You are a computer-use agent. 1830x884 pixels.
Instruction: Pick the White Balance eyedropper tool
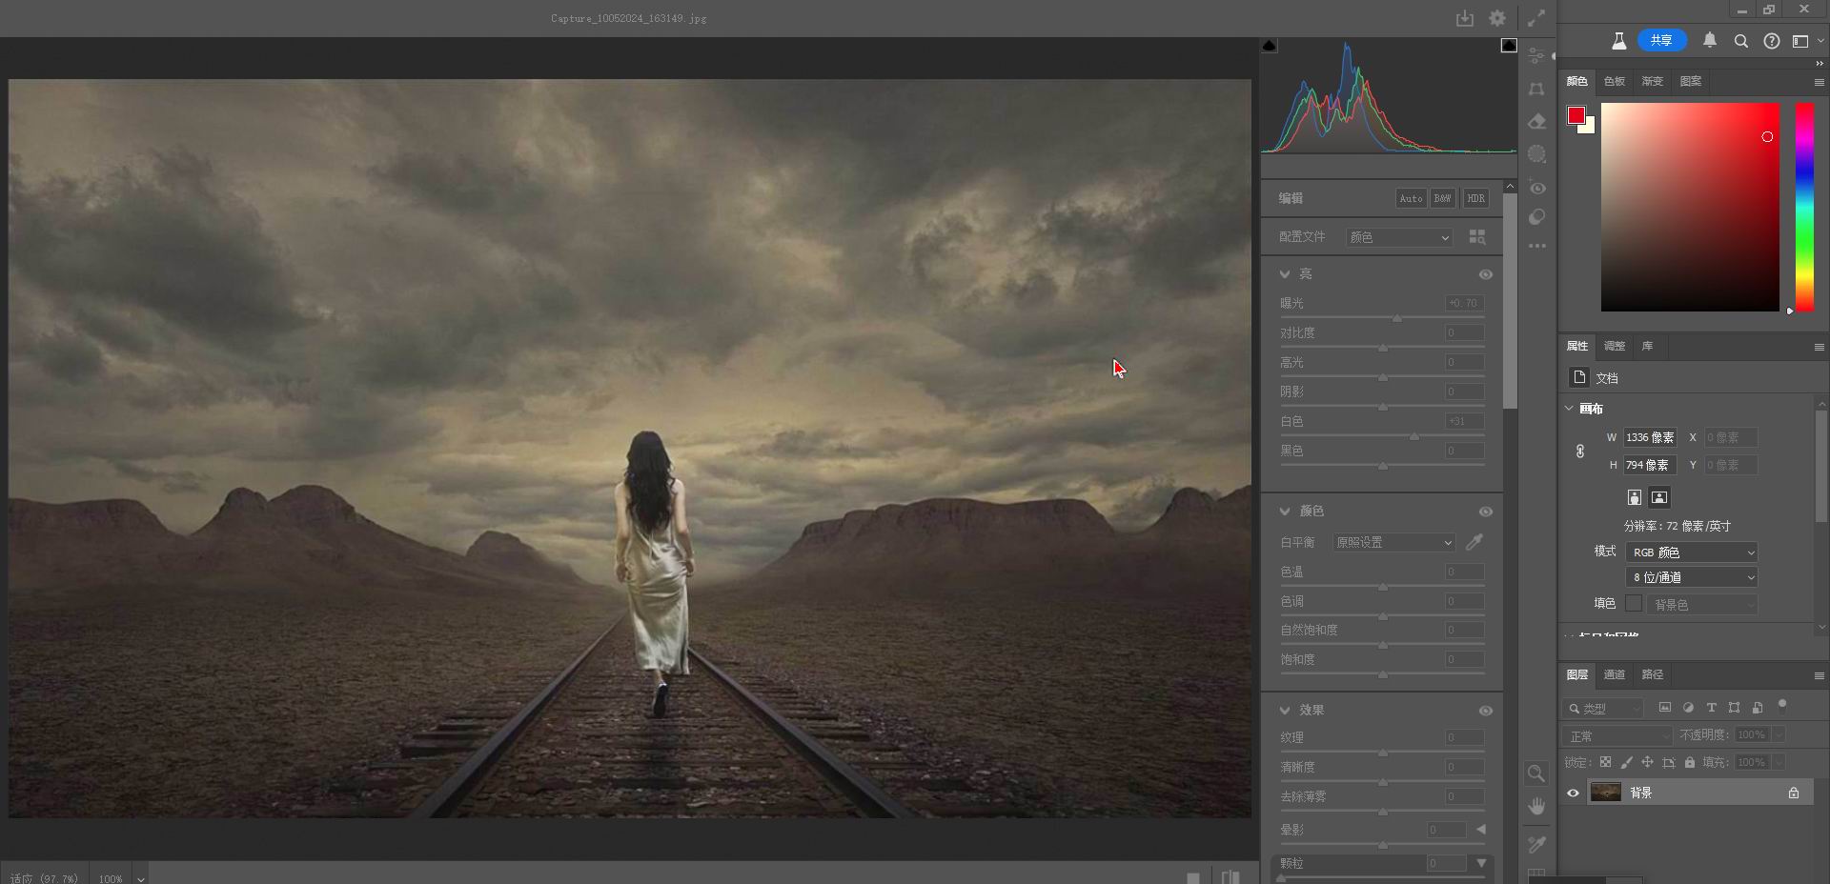click(x=1474, y=542)
